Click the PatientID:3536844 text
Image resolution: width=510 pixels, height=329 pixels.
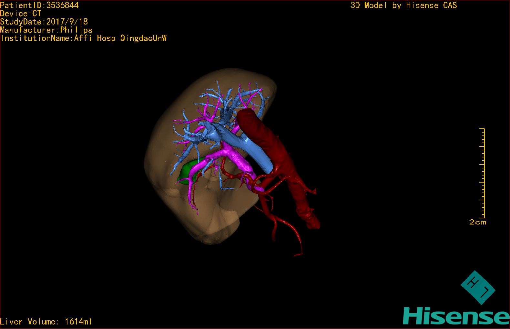(x=39, y=5)
